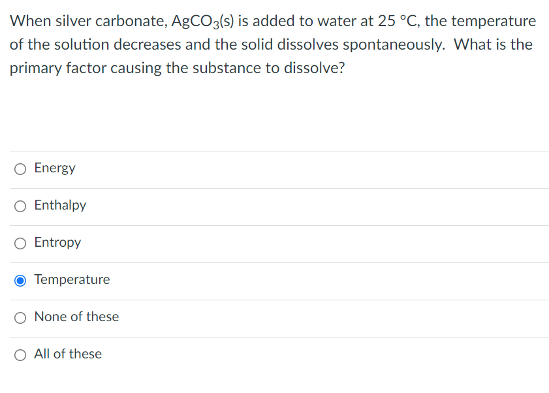549x393 pixels.
Task: Click the None of these label
Action: (76, 317)
